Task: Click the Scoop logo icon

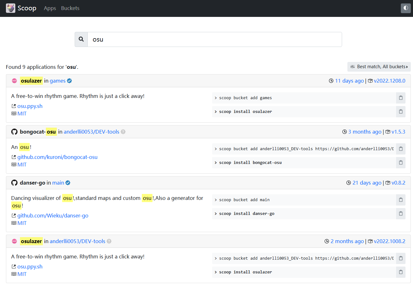Action: click(x=11, y=8)
